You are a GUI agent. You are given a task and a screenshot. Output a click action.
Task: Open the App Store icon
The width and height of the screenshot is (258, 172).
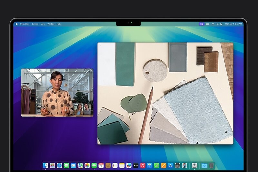pyautogui.click(x=171, y=166)
